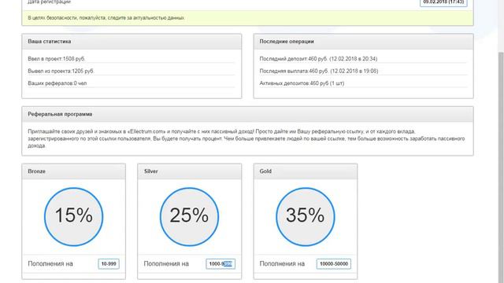Click the vertical page scrollbar
Image resolution: width=504 pixels, height=283 pixels.
pos(501,167)
